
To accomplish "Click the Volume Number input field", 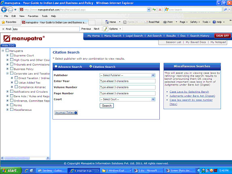I will [x=127, y=87].
